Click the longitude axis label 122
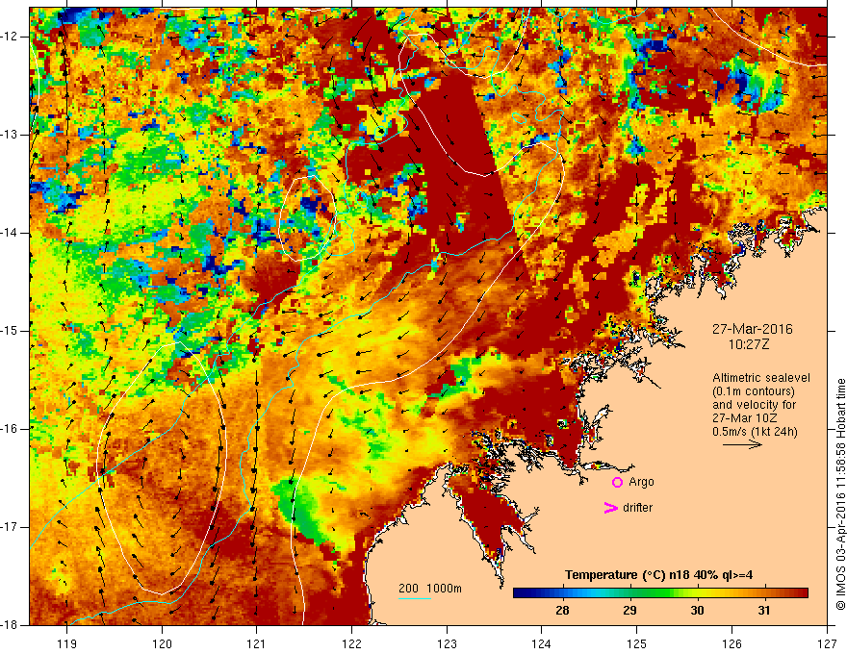The height and width of the screenshot is (654, 847). [x=351, y=643]
